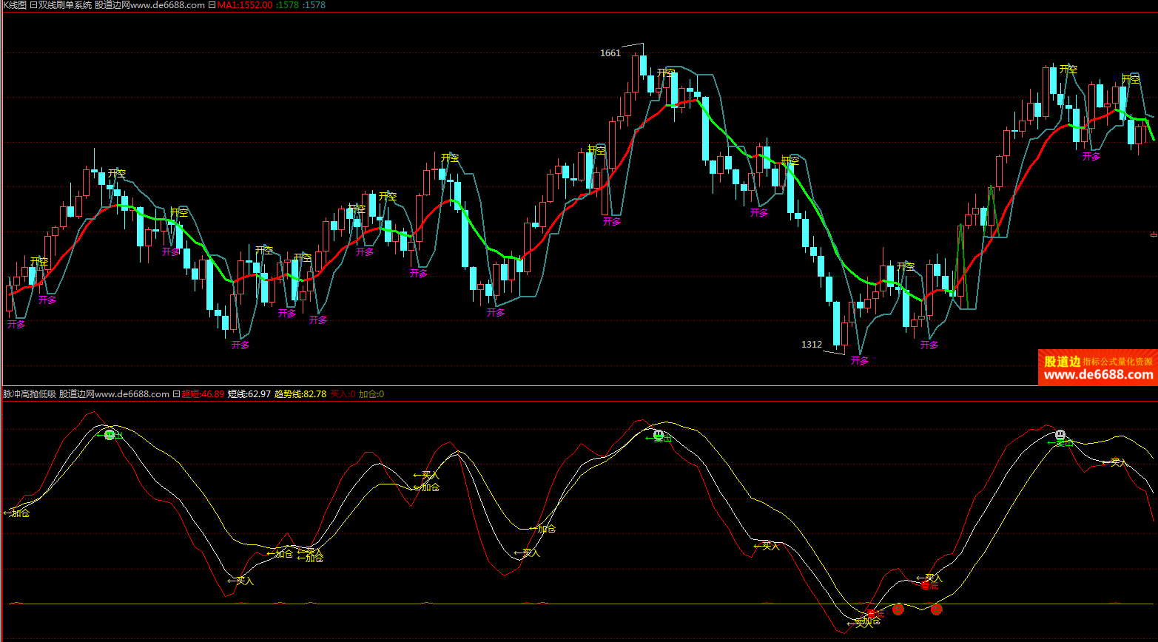The width and height of the screenshot is (1158, 642).
Task: Click the white 短线:62.97 legend value
Action: pyautogui.click(x=249, y=394)
